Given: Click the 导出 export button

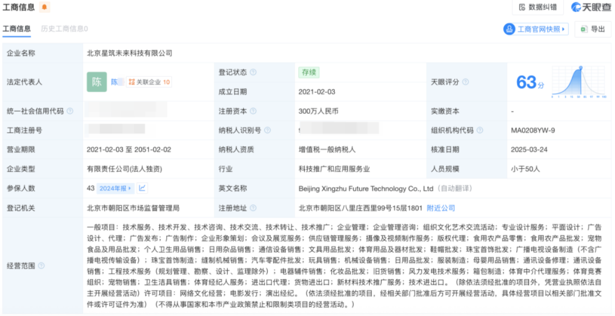Looking at the screenshot, I should [592, 29].
